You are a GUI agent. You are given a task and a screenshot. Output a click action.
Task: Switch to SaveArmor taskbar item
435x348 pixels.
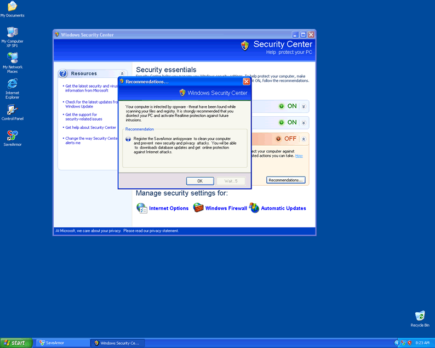62,343
